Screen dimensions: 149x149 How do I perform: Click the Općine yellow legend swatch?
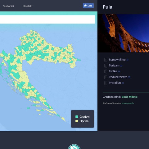tap(77, 121)
